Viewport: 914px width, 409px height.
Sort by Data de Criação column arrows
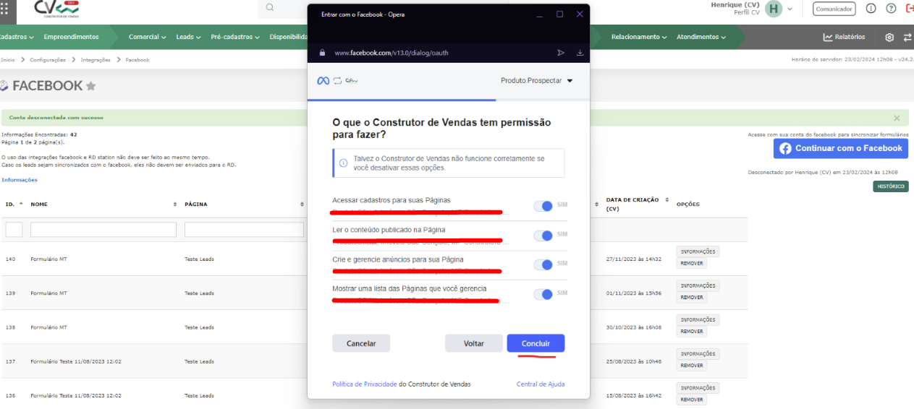[x=667, y=200]
